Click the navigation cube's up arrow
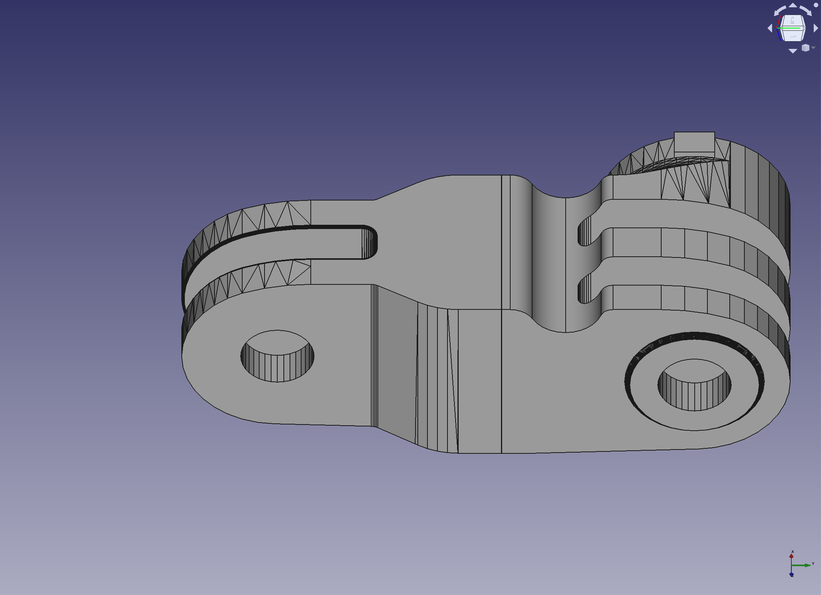 click(x=793, y=5)
